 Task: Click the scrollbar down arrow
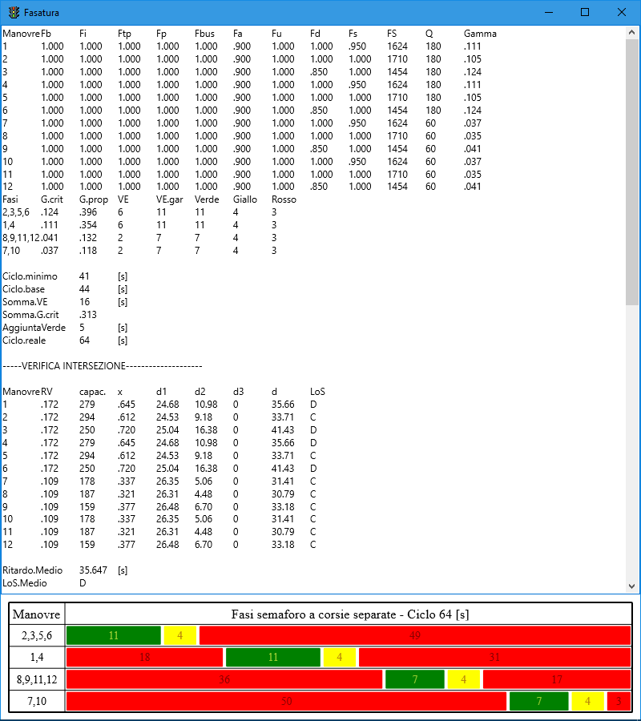[632, 586]
